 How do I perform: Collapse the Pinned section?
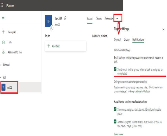pyautogui.click(x=1, y=65)
